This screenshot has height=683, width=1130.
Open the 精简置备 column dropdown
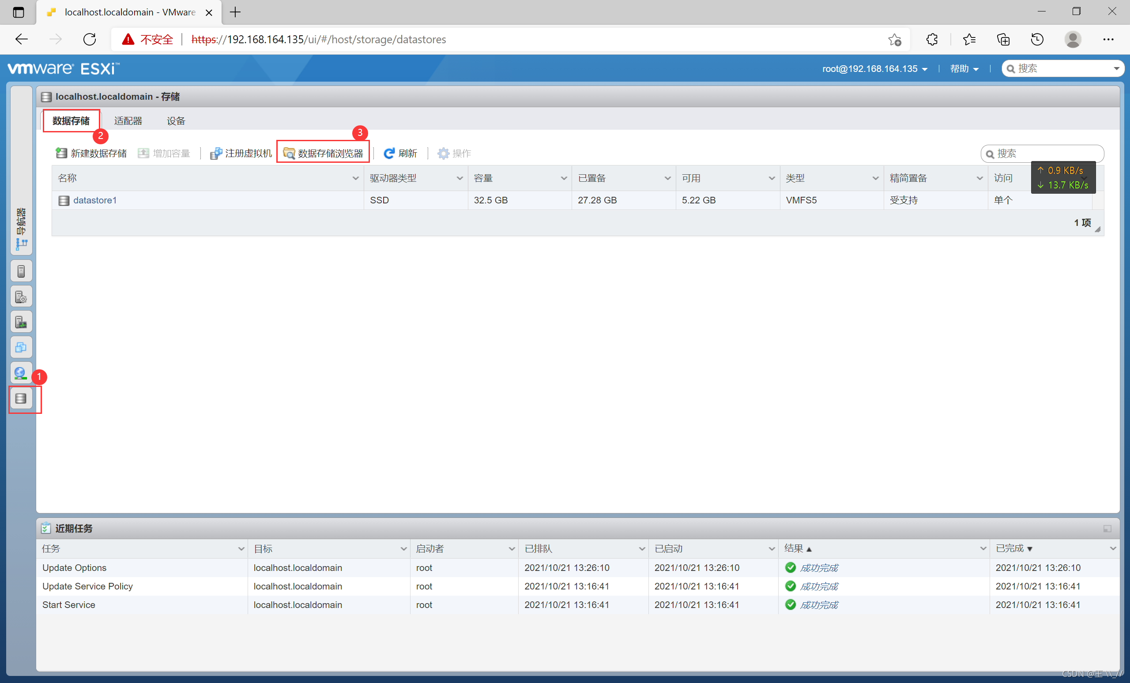pos(979,178)
